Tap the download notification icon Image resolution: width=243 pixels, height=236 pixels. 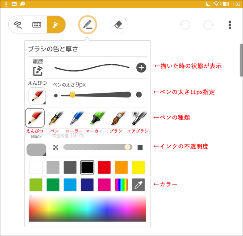point(6,4)
